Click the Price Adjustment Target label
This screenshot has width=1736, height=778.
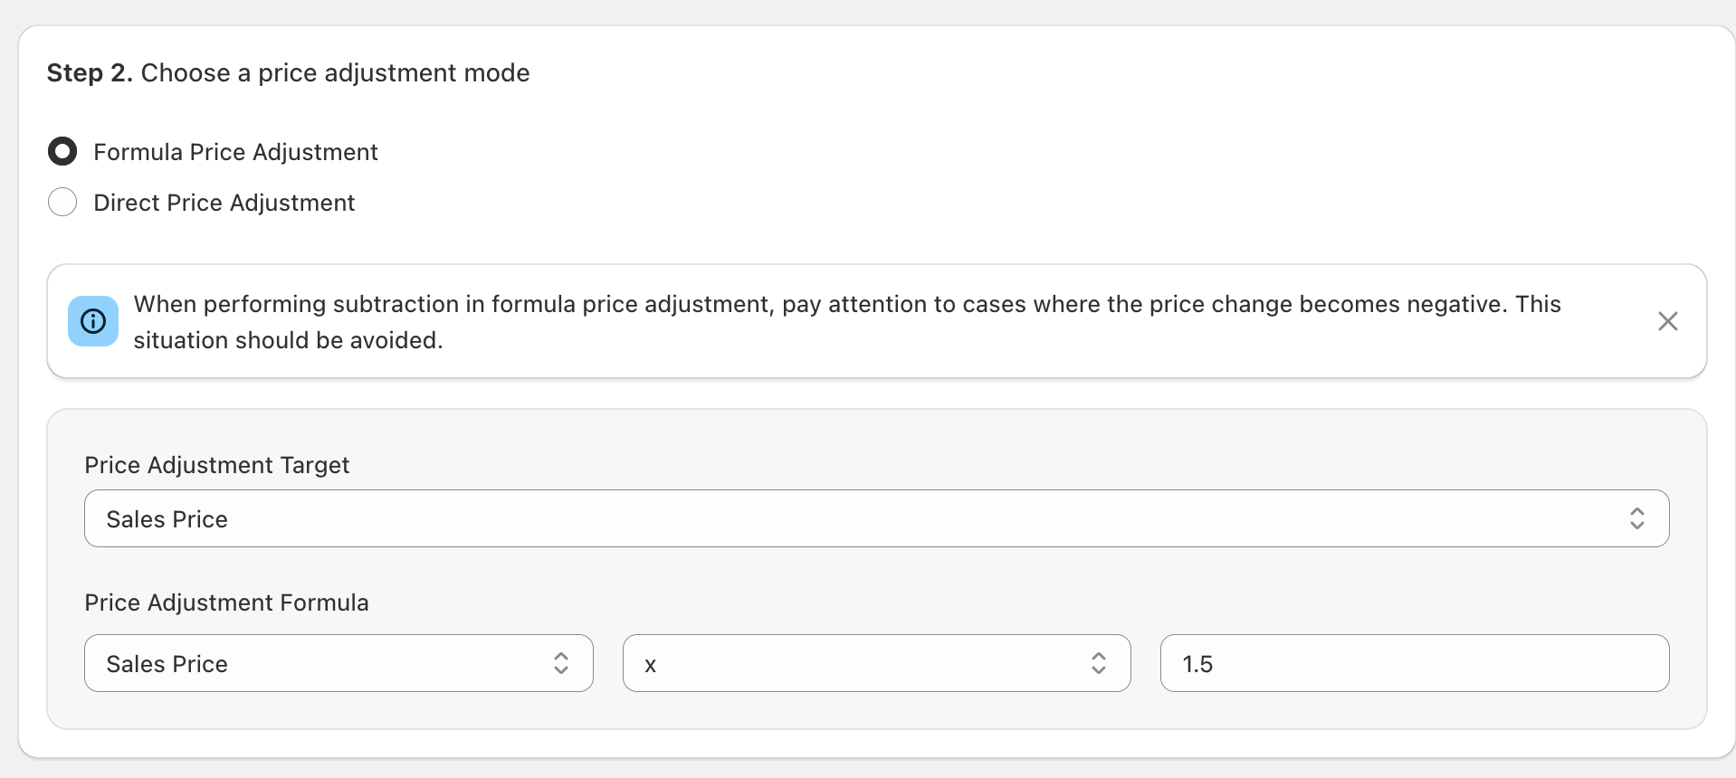click(x=216, y=465)
